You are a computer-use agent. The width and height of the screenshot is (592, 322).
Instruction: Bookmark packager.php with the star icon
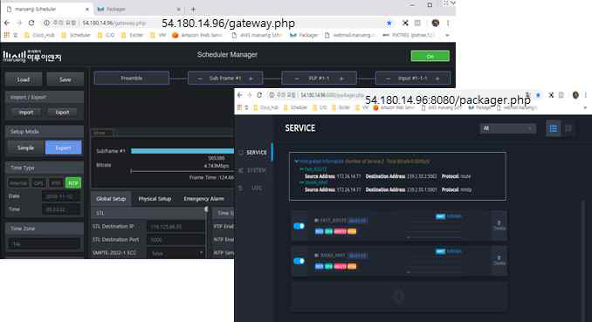click(x=538, y=95)
